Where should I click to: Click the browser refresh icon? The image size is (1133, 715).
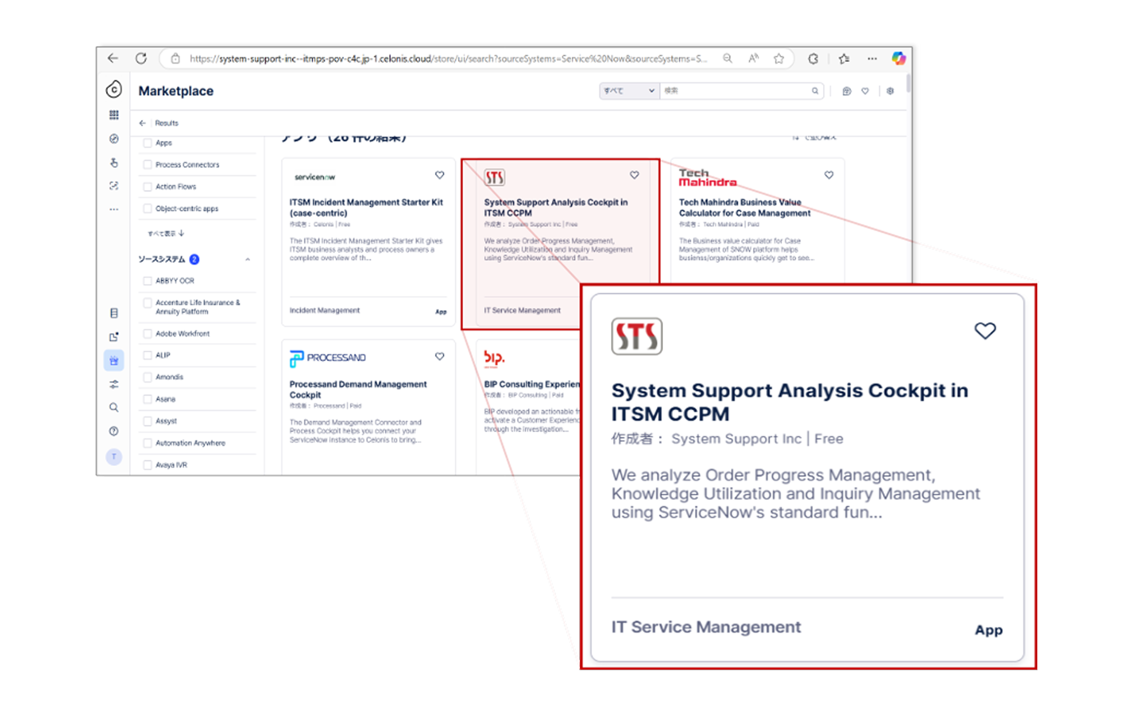(x=141, y=58)
